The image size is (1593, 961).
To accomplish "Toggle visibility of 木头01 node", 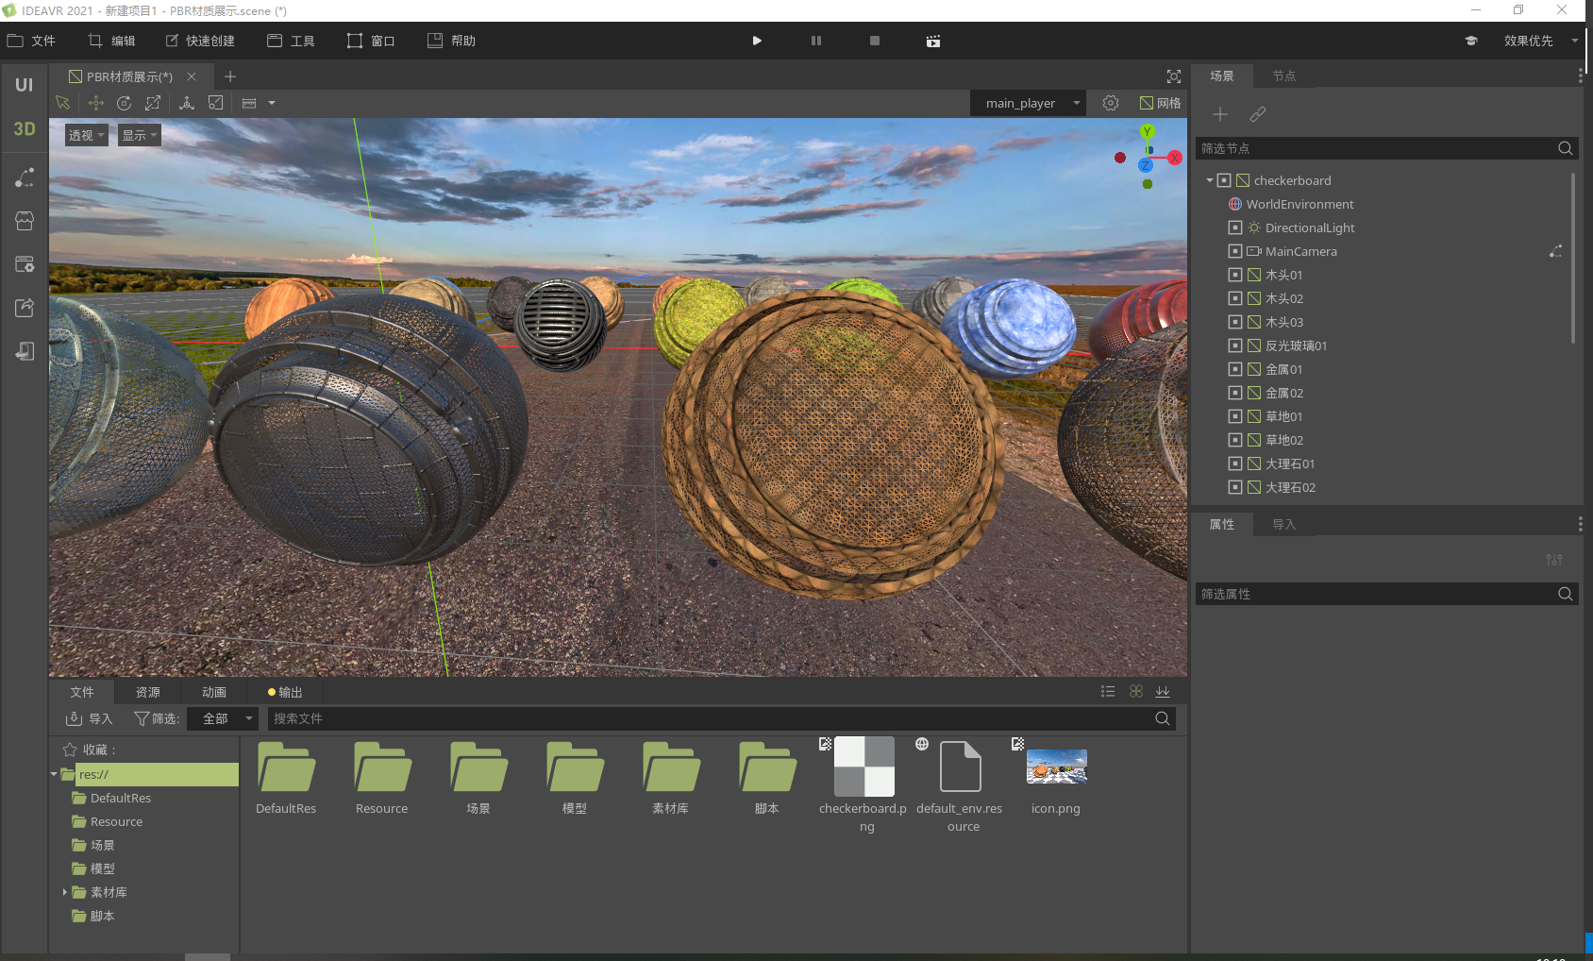I will click(x=1234, y=275).
